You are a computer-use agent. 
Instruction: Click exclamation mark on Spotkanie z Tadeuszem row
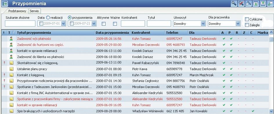[4, 87]
